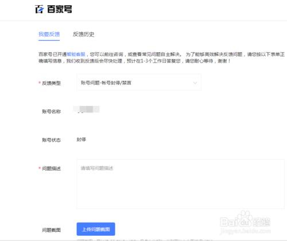Click the 问题截图 label
This screenshot has height=241, width=287.
coord(51,230)
